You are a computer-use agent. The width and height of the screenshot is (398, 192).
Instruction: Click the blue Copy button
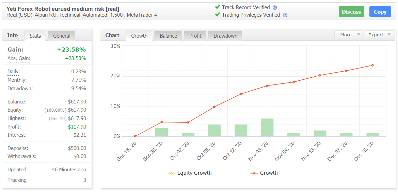click(380, 12)
